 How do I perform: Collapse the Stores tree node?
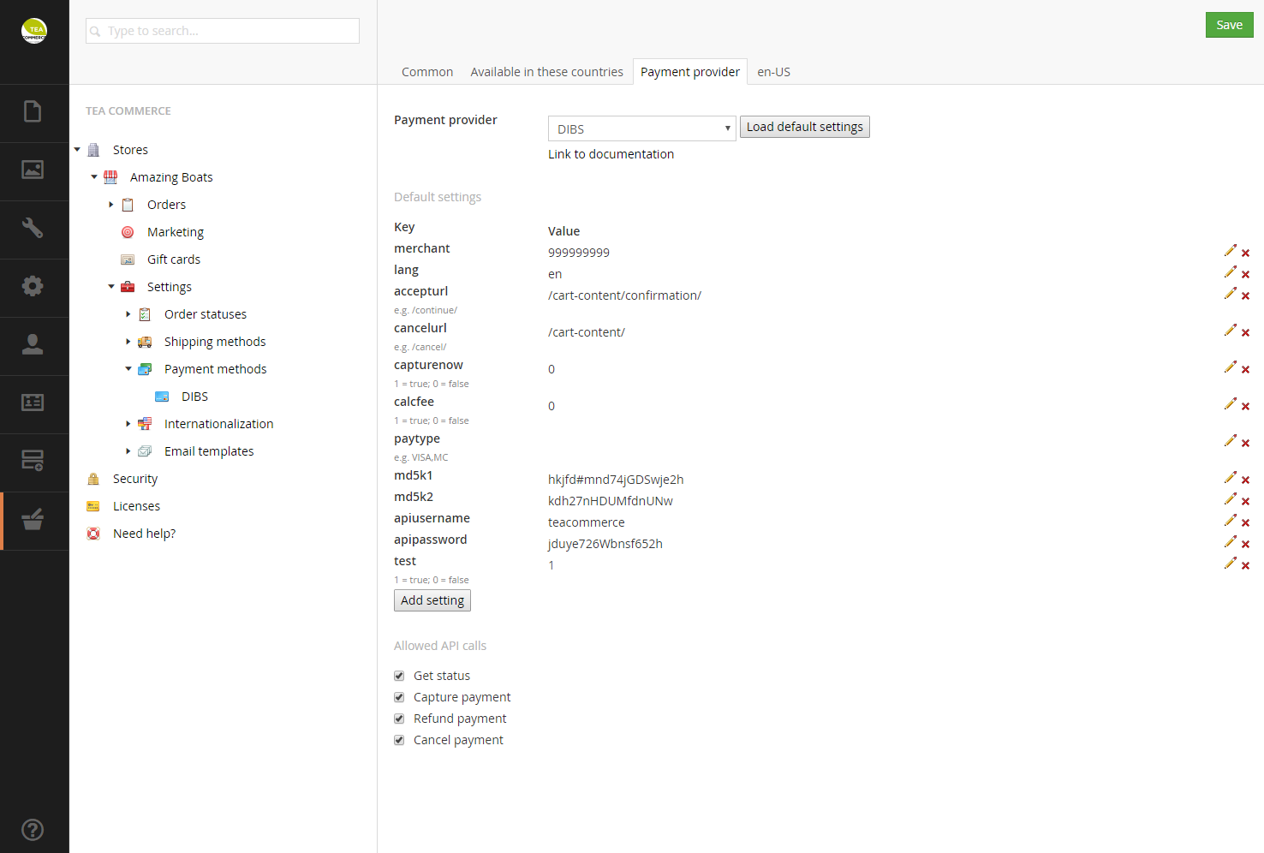tap(77, 150)
